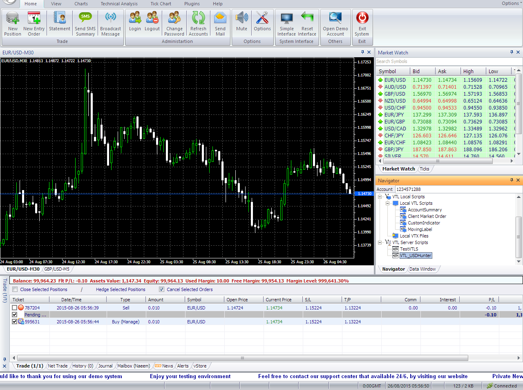Uncheck the box for ticket 595631

pos(15,322)
